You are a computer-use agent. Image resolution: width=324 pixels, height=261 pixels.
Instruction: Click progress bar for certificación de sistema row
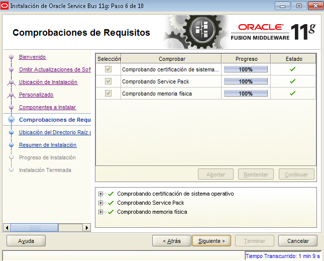click(246, 69)
